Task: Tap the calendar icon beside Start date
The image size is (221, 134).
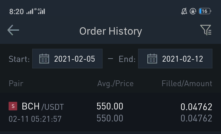Action: [x=44, y=59]
